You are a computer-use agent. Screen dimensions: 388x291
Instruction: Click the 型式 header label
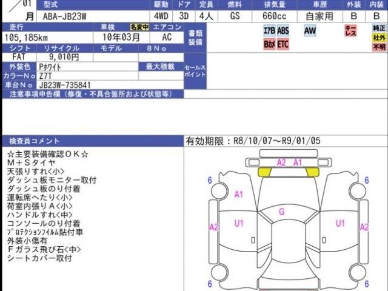coord(50,5)
